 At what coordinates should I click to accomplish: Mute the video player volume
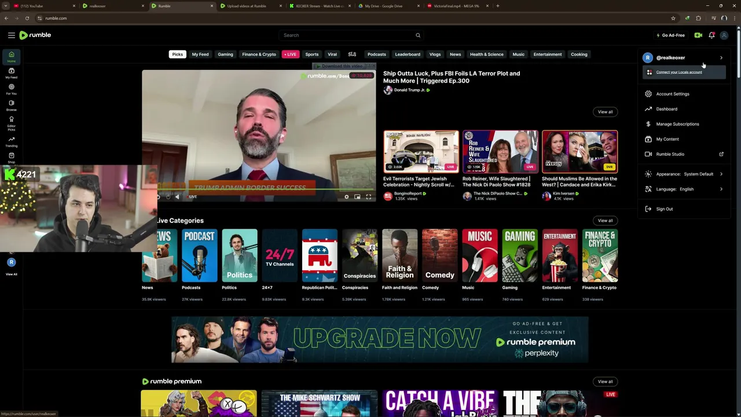coord(177,197)
